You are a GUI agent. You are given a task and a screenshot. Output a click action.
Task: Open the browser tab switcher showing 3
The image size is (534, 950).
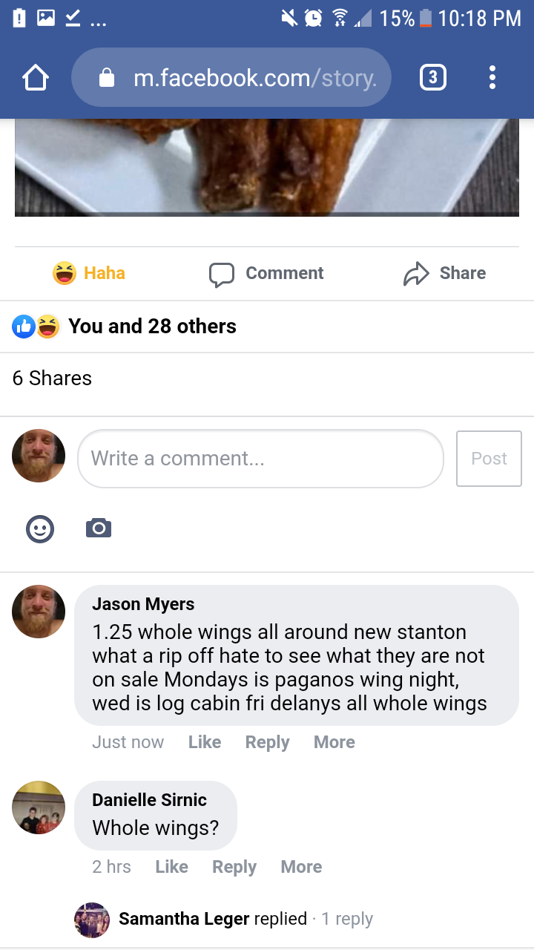[x=433, y=77]
